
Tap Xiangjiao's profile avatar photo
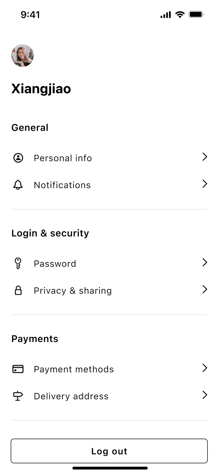[22, 56]
